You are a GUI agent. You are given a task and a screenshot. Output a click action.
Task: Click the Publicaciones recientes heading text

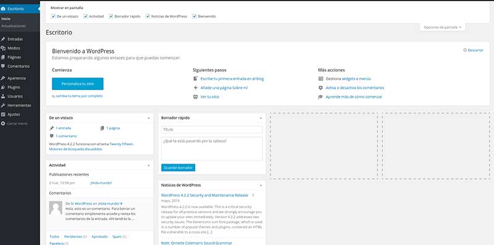[x=69, y=175]
